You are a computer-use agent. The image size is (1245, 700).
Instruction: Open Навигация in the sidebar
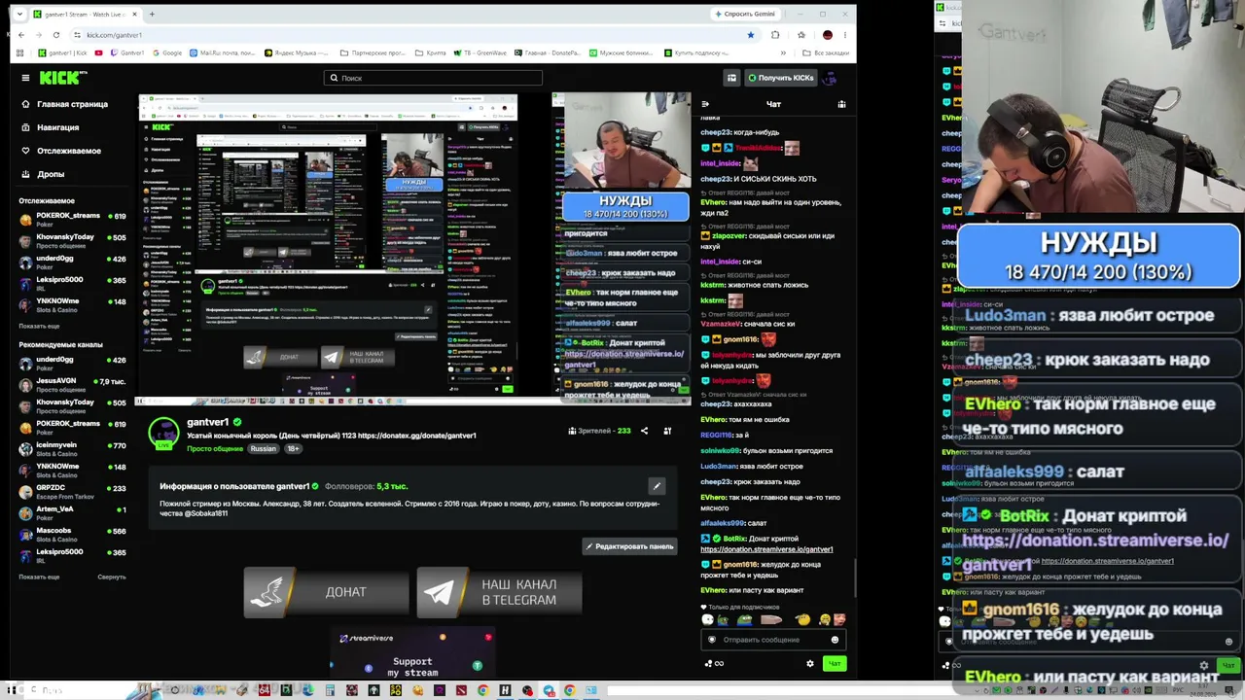[x=51, y=127]
